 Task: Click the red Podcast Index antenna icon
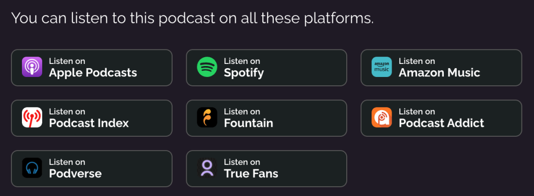32,117
